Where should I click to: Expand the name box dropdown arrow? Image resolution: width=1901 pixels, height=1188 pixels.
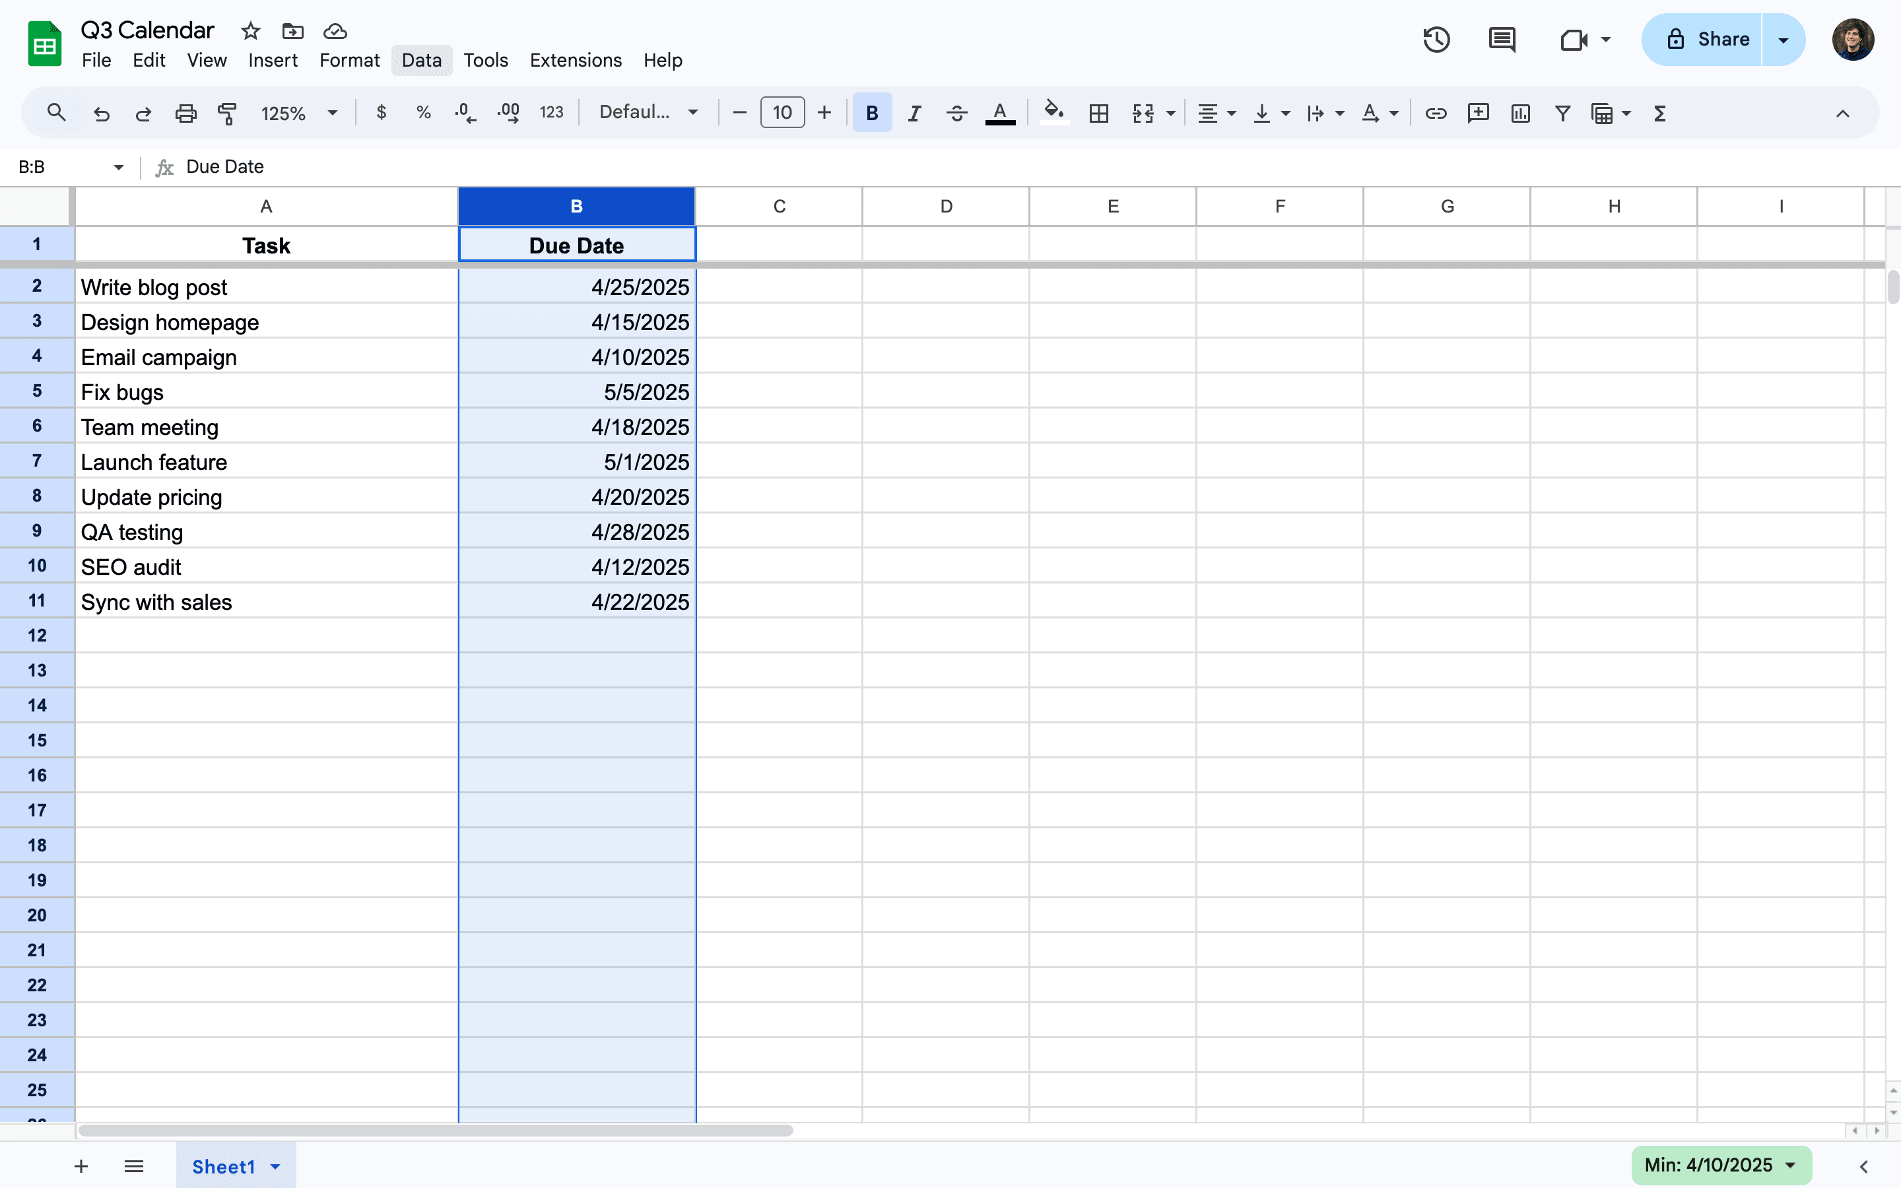[119, 168]
